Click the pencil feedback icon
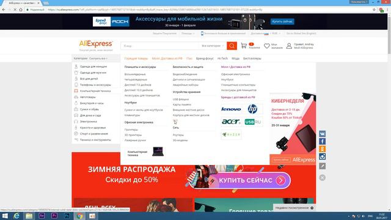 click(x=322, y=166)
